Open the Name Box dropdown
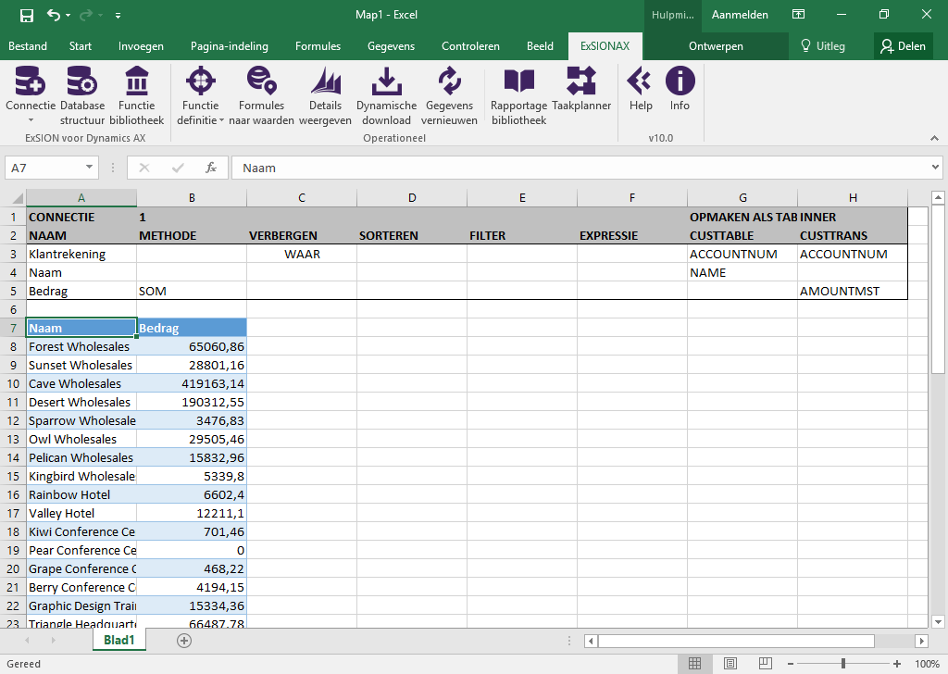 pyautogui.click(x=89, y=168)
